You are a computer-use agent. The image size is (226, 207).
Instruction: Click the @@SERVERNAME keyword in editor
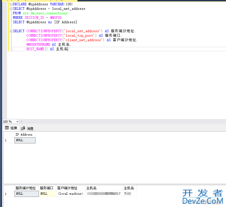coord(38,45)
